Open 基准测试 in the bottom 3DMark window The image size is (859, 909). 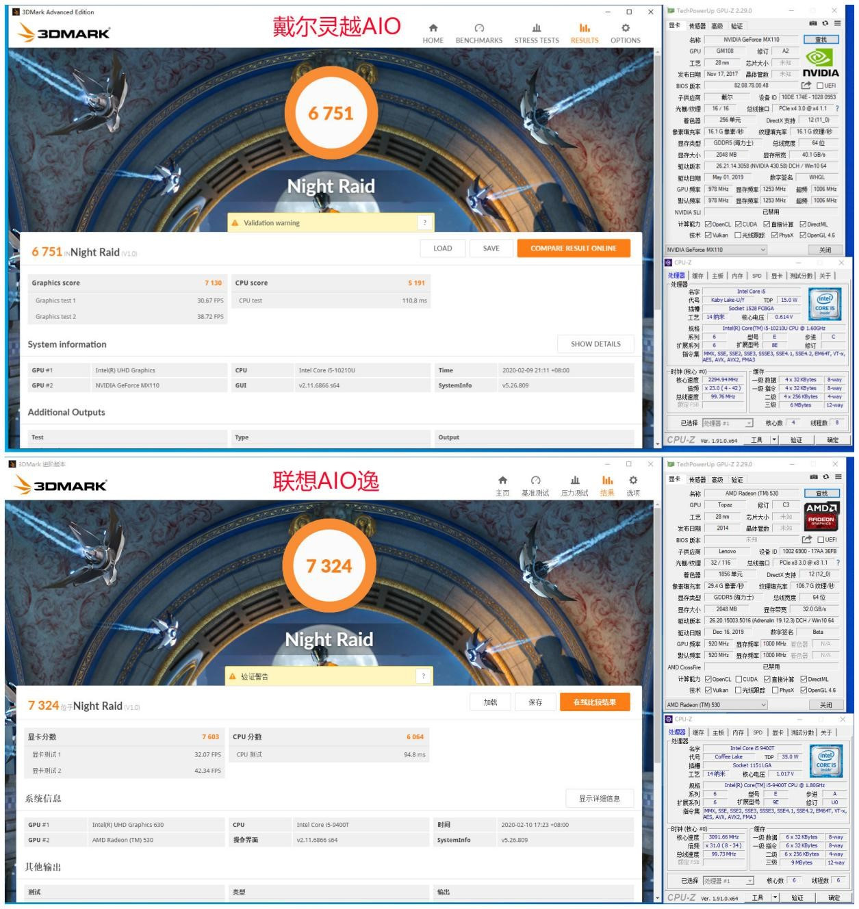[x=535, y=486]
